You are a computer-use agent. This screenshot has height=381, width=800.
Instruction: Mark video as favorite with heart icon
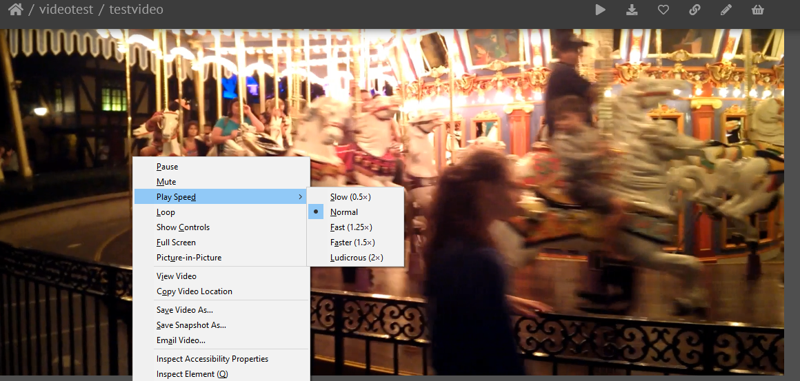[x=663, y=10]
